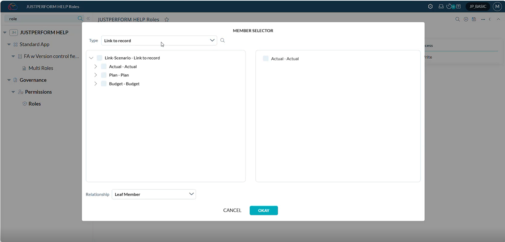Open the hexagon settings icon in header

click(x=430, y=6)
